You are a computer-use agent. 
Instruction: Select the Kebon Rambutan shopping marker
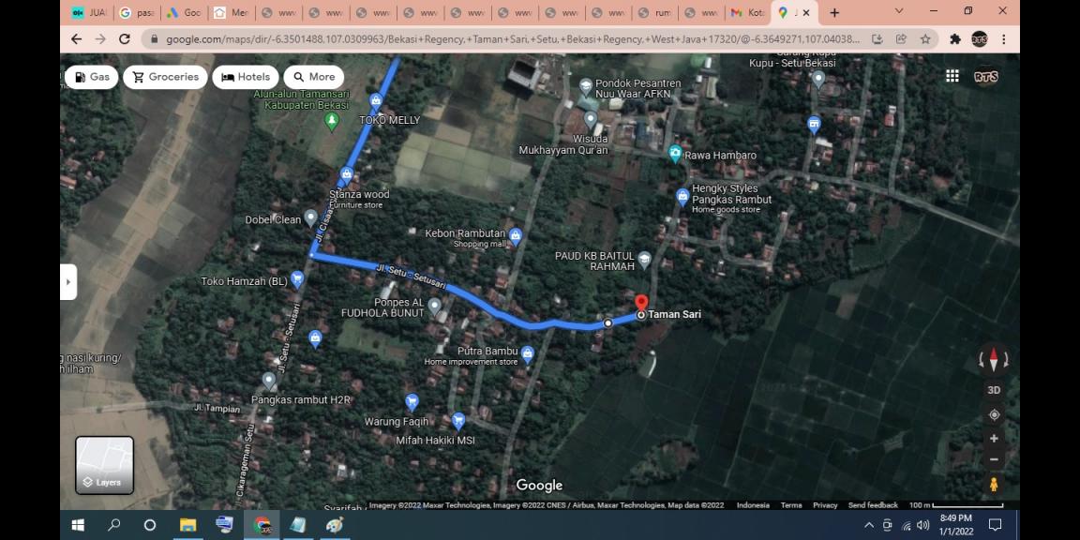pos(515,235)
